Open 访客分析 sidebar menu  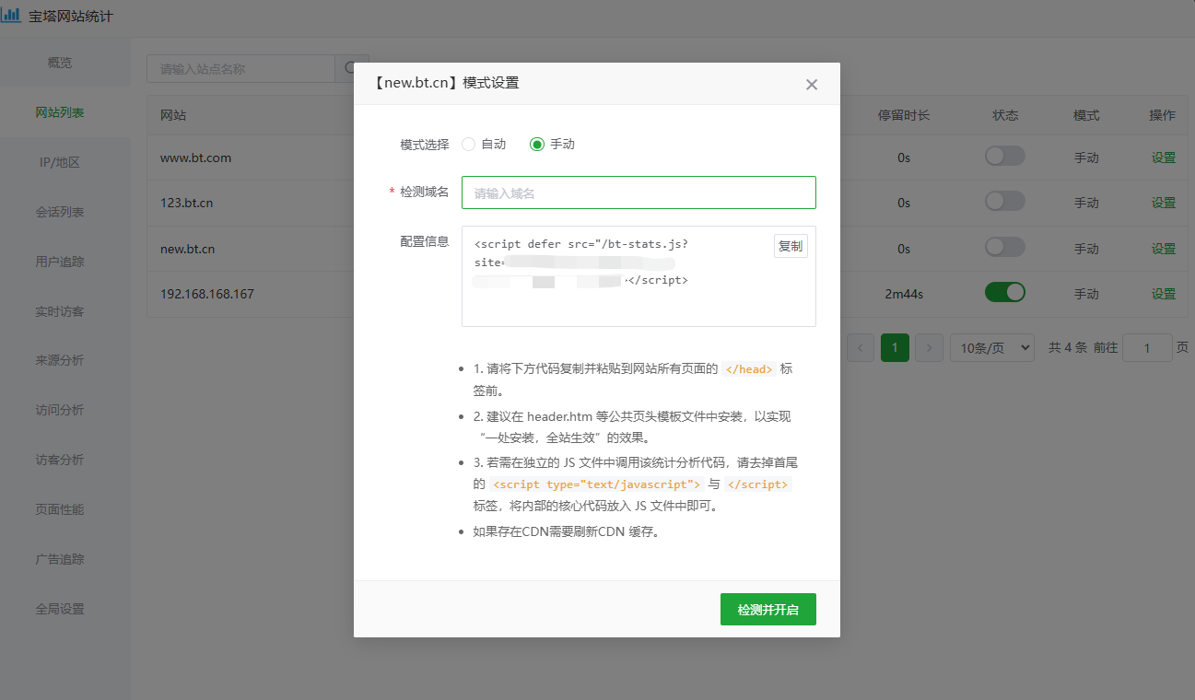(60, 460)
